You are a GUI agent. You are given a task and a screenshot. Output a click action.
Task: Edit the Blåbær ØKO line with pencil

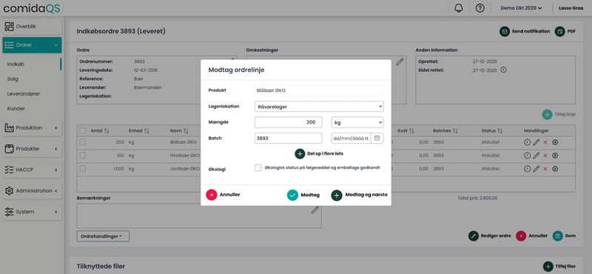(x=536, y=142)
